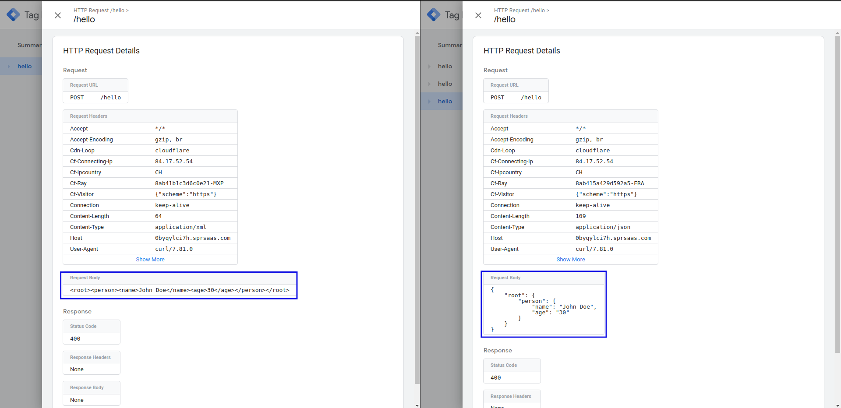Click Show More under the right Request Headers
Viewport: 841px width, 408px height.
coord(571,259)
